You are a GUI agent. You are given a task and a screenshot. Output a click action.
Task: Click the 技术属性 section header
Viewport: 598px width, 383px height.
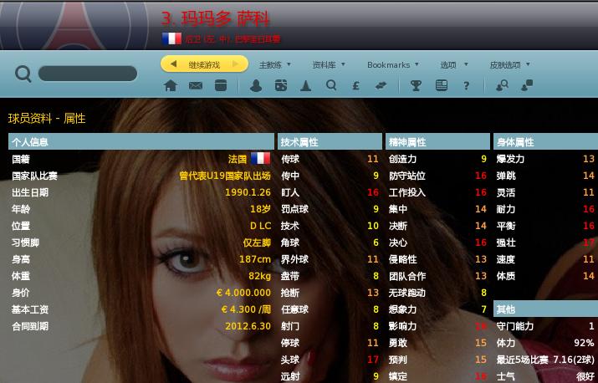330,142
